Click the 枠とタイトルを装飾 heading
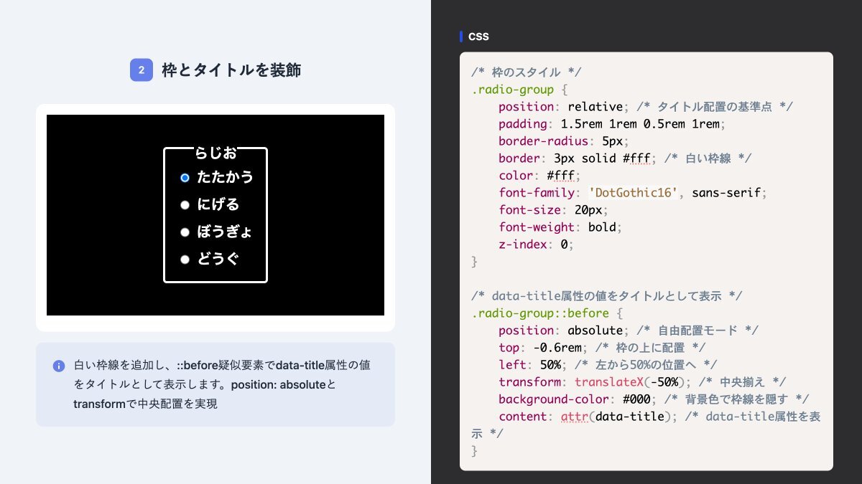The image size is (862, 484). (231, 70)
